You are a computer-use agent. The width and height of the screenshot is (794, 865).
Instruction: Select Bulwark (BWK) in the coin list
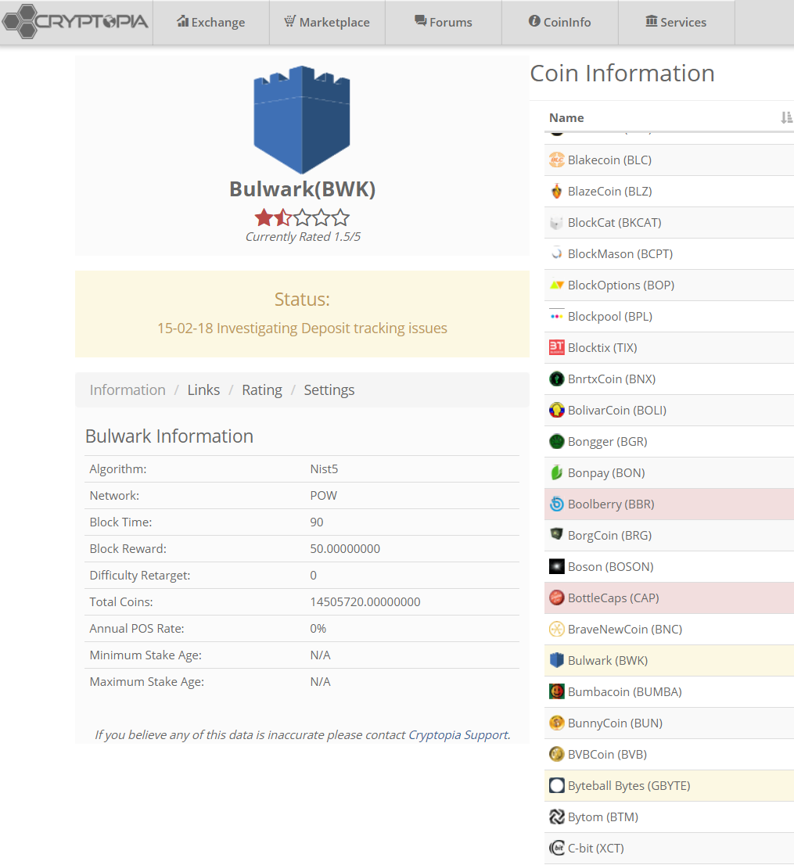608,661
